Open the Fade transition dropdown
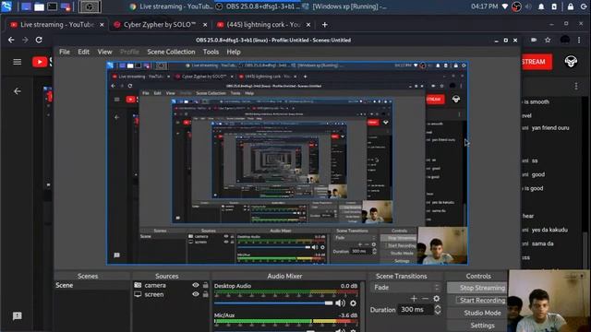 point(405,287)
